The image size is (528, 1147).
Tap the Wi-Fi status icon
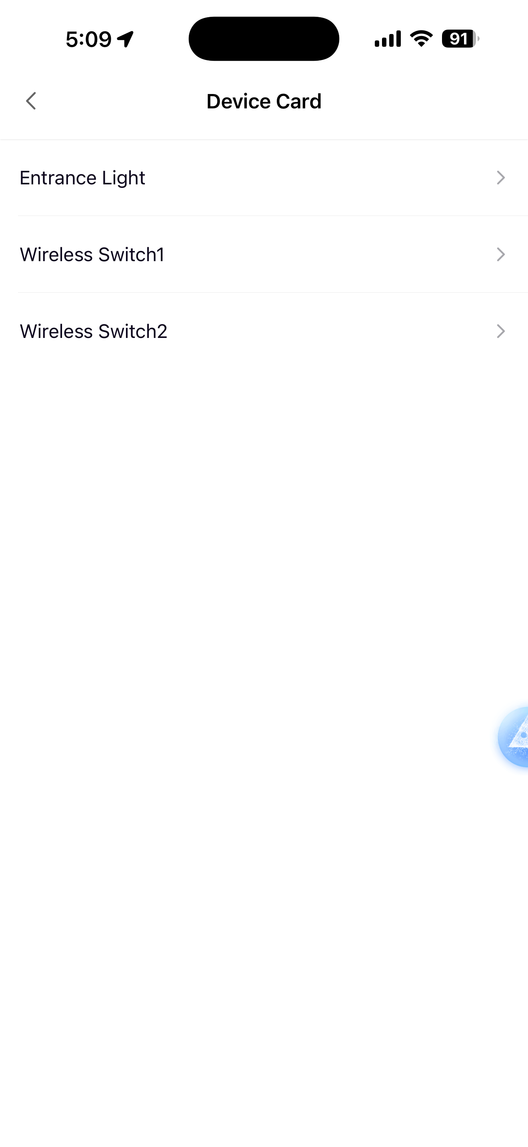coord(421,39)
